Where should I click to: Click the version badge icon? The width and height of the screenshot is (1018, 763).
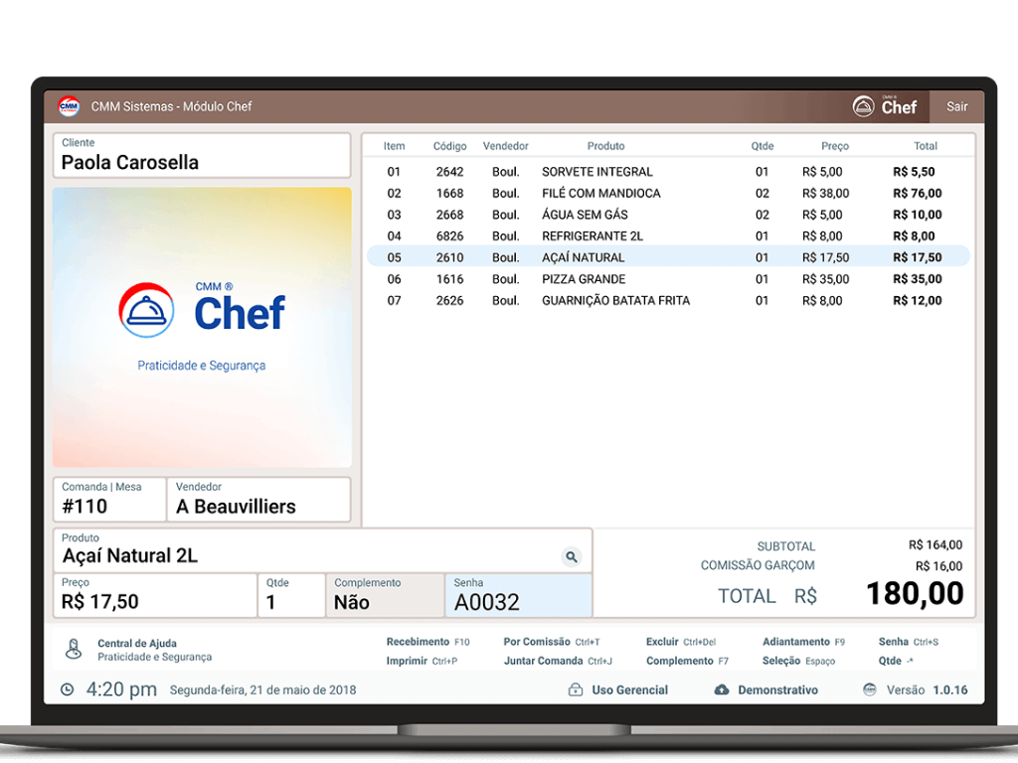[x=869, y=689]
